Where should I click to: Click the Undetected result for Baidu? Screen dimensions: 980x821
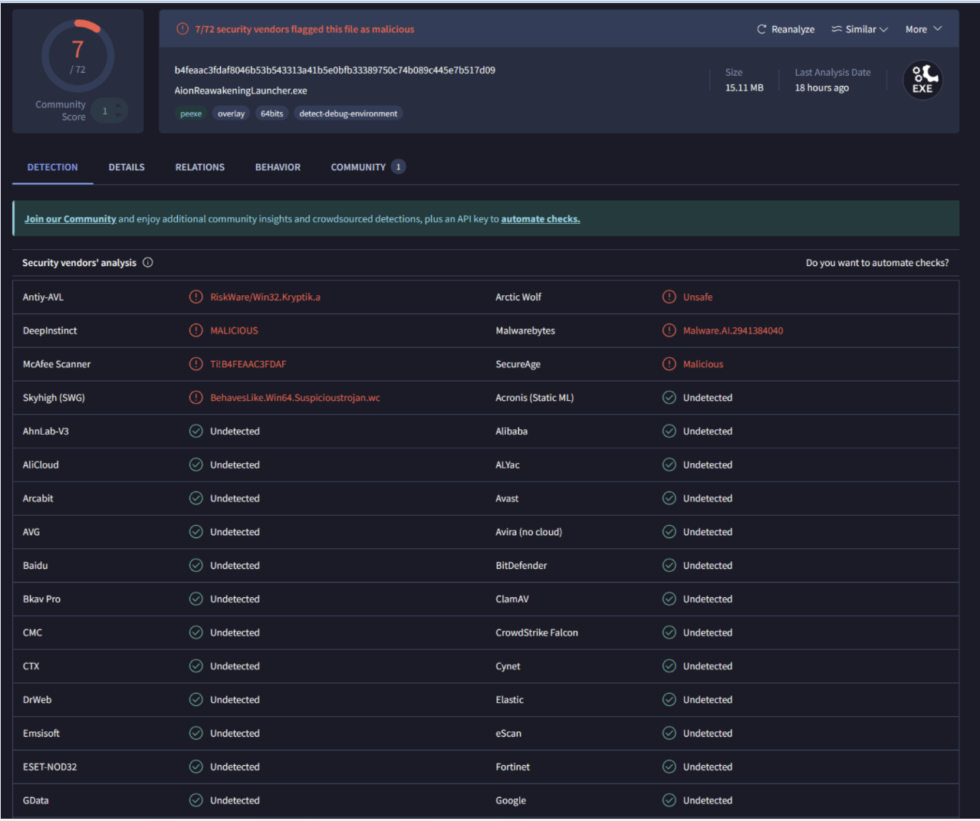[235, 566]
